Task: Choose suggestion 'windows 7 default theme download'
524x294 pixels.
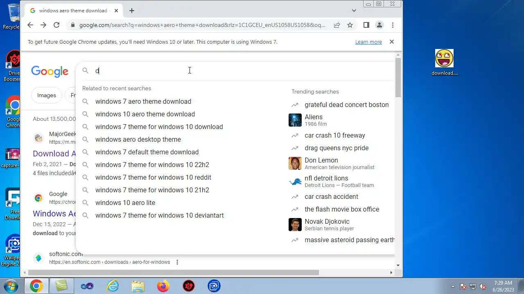Action: pyautogui.click(x=147, y=152)
